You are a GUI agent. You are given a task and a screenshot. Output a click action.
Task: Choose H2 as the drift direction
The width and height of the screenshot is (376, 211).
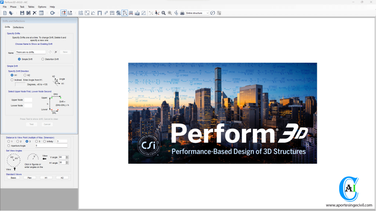tap(25, 75)
